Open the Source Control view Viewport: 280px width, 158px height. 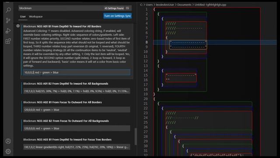8,21
